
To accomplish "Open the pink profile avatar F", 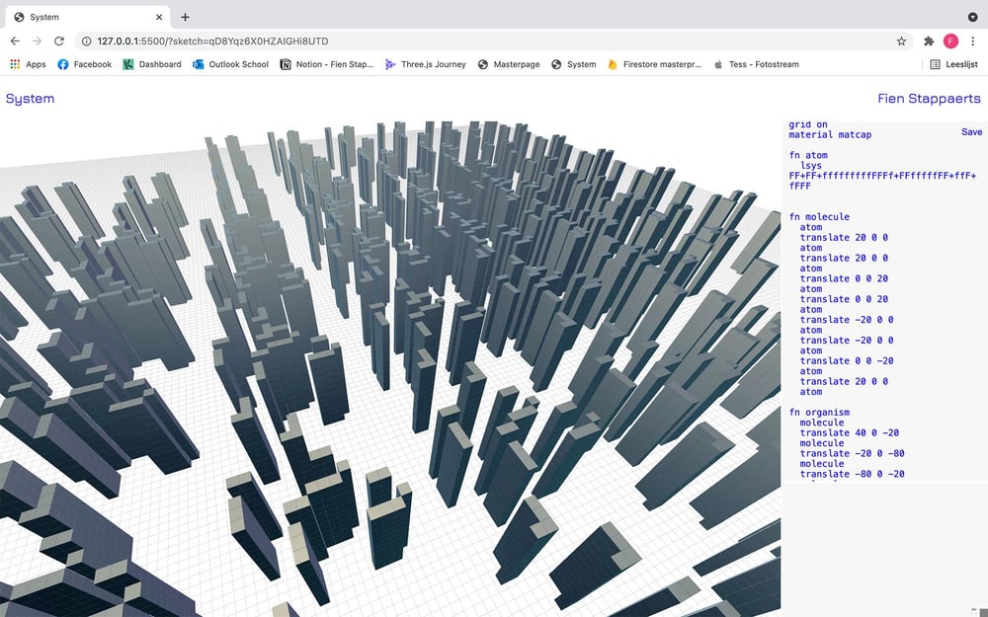I will [950, 40].
